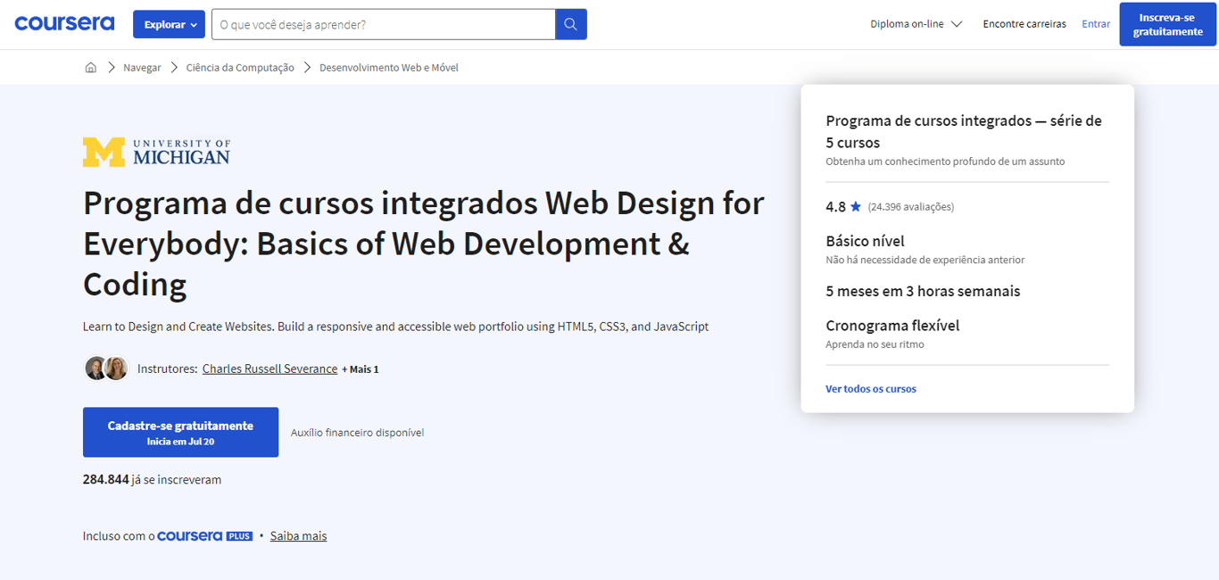Click the first instructor avatar photo
This screenshot has width=1219, height=580.
pos(95,368)
